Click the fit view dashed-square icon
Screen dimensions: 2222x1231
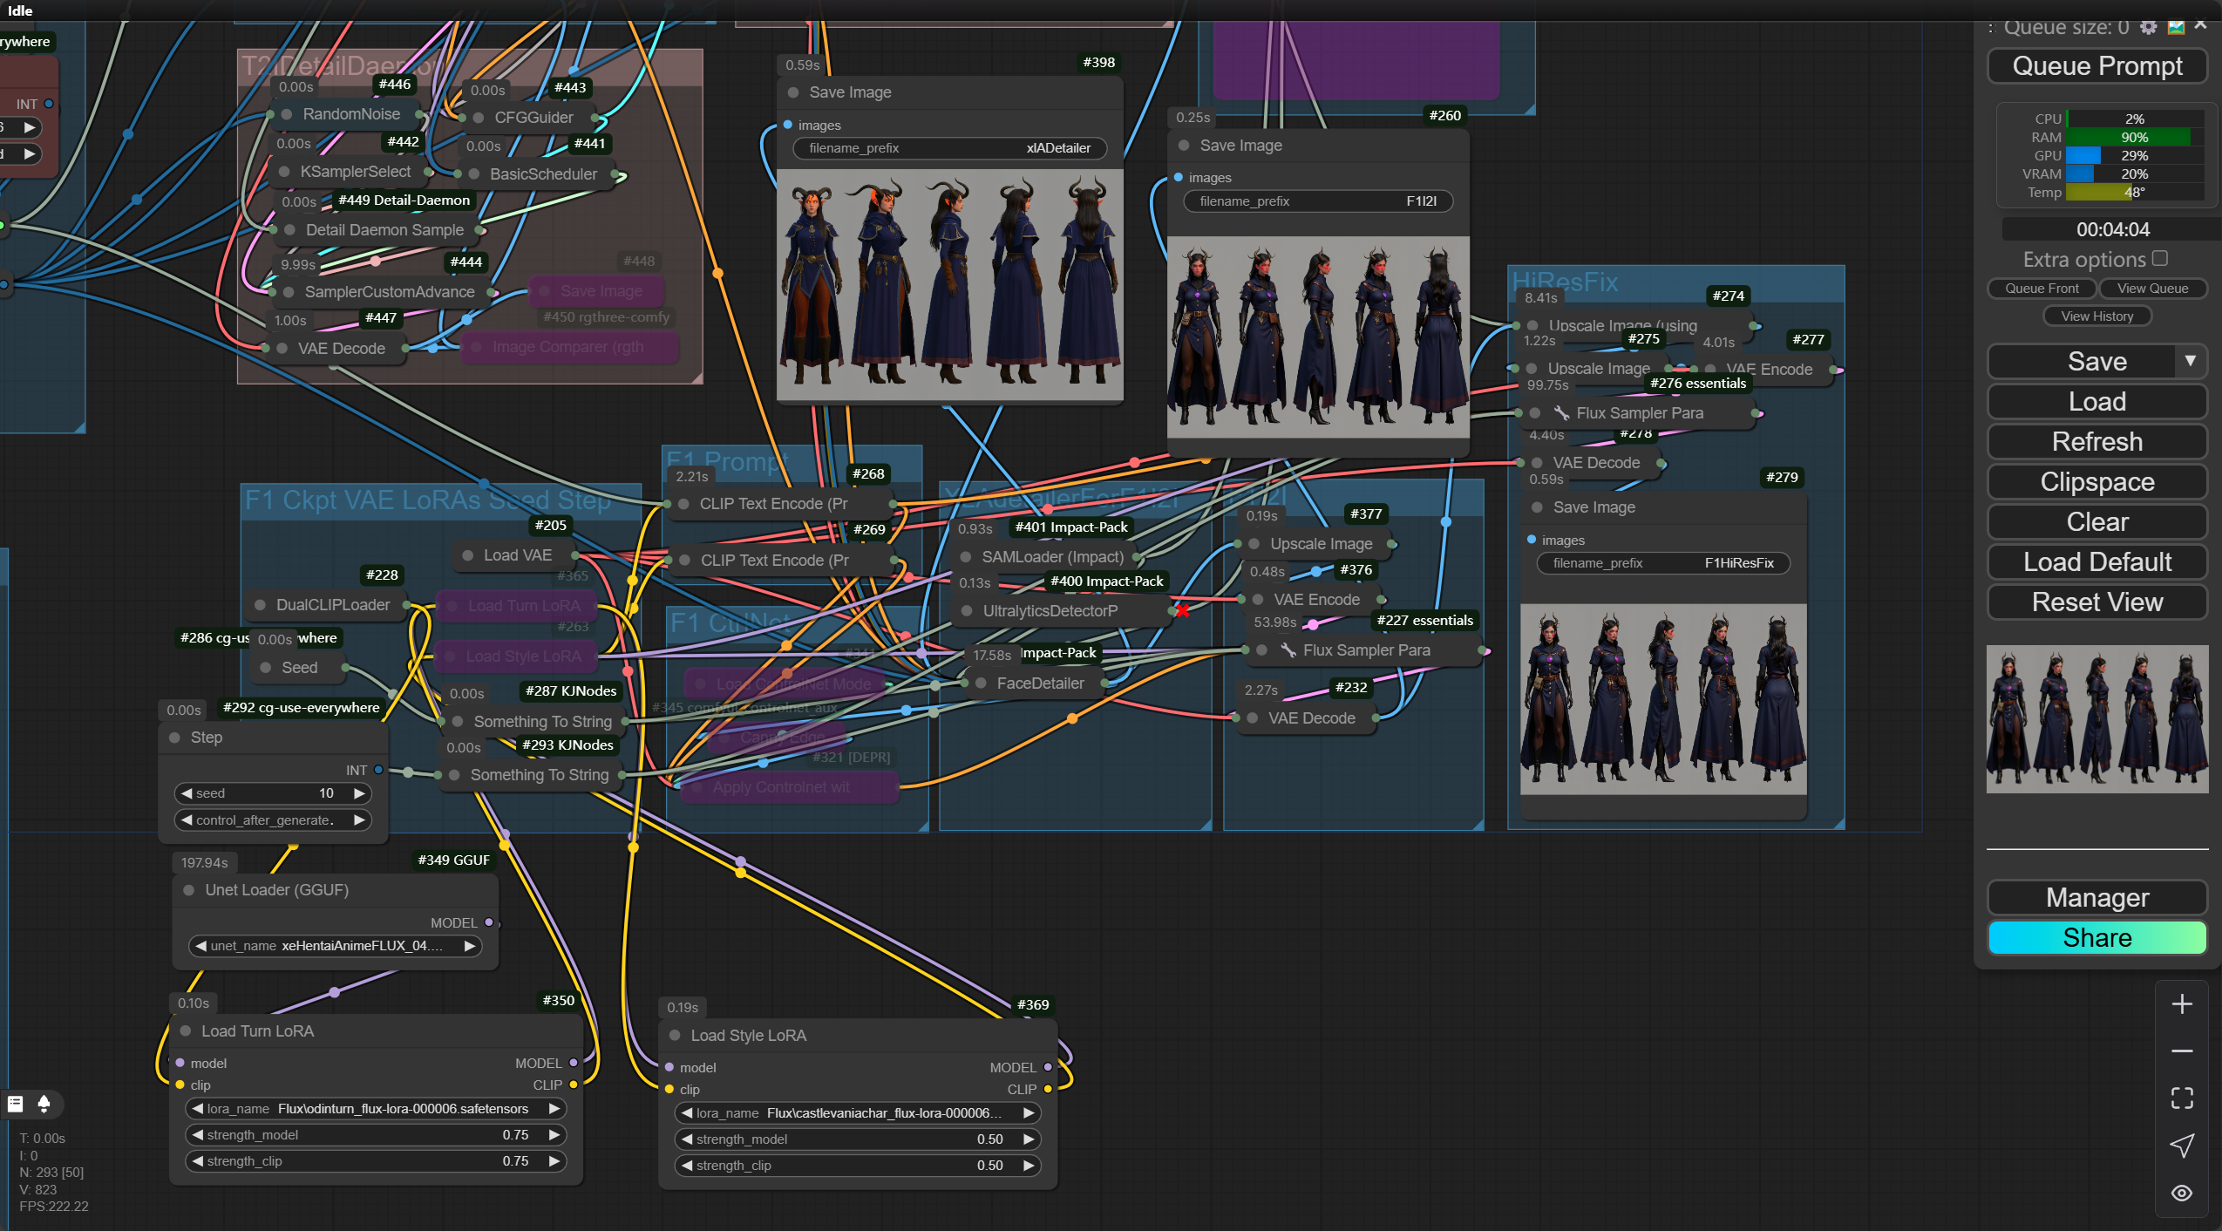point(2182,1098)
